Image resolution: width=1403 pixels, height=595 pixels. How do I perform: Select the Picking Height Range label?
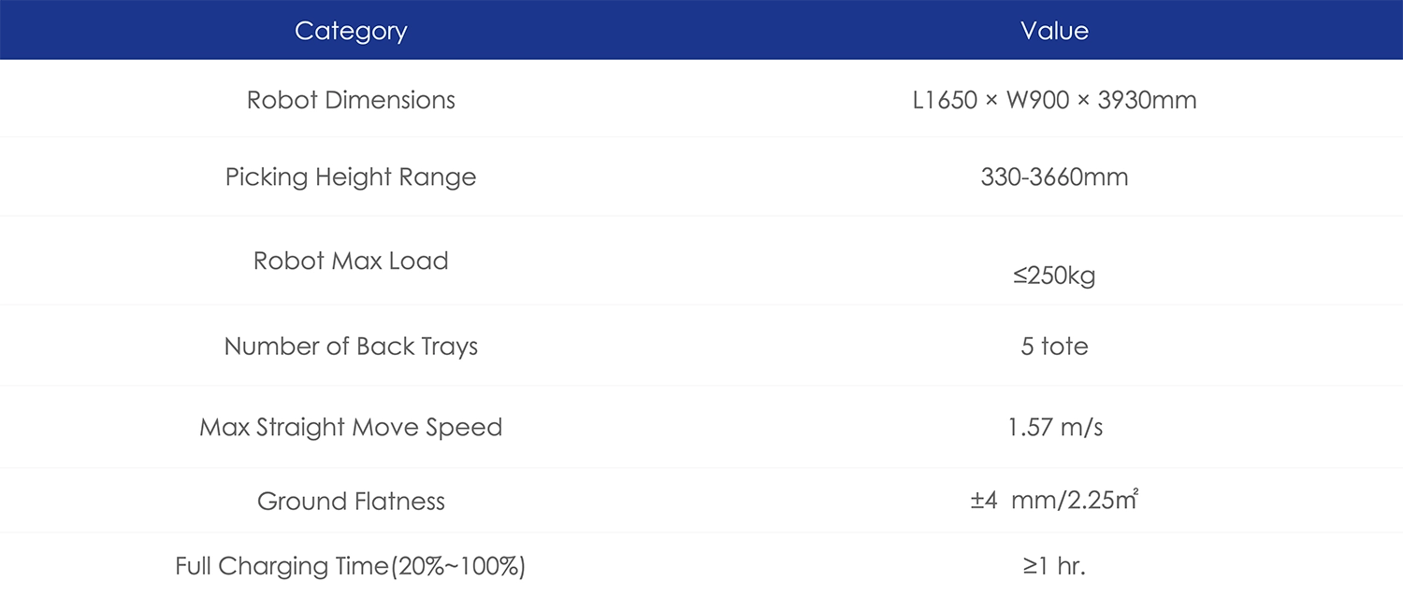(x=351, y=177)
